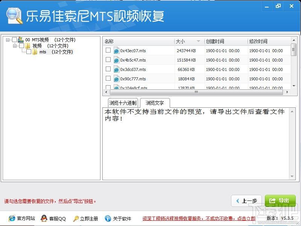Sort by the 修改时间 column header
The image size is (301, 226).
(269, 41)
